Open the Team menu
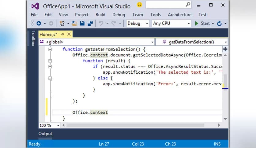 coord(137,15)
